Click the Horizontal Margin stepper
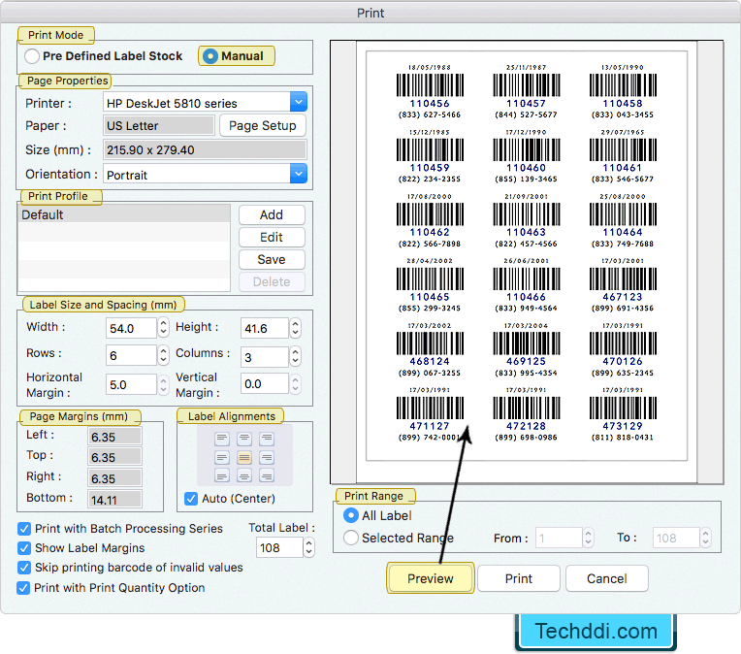The height and width of the screenshot is (654, 741). (x=163, y=384)
